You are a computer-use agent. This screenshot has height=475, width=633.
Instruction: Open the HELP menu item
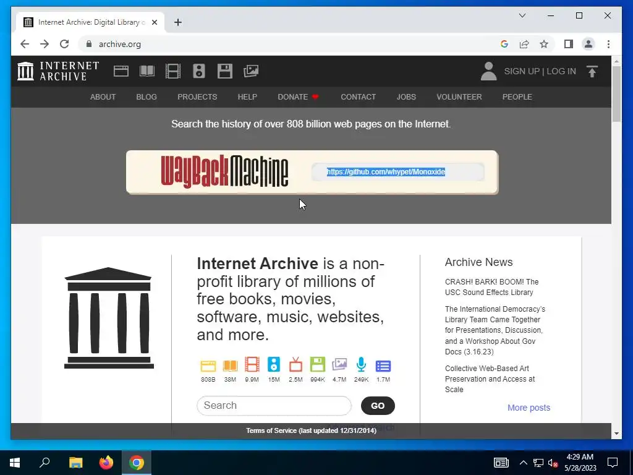tap(247, 97)
